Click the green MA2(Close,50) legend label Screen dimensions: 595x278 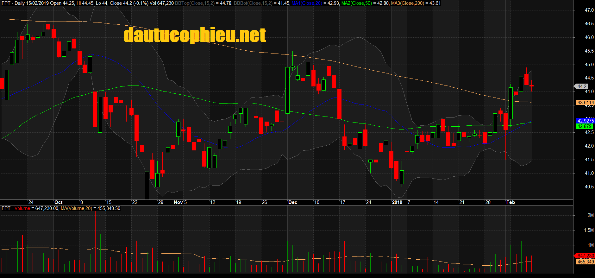pyautogui.click(x=356, y=3)
